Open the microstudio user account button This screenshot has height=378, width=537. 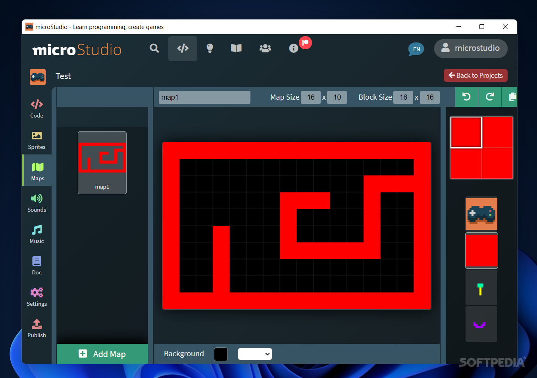[x=471, y=48]
